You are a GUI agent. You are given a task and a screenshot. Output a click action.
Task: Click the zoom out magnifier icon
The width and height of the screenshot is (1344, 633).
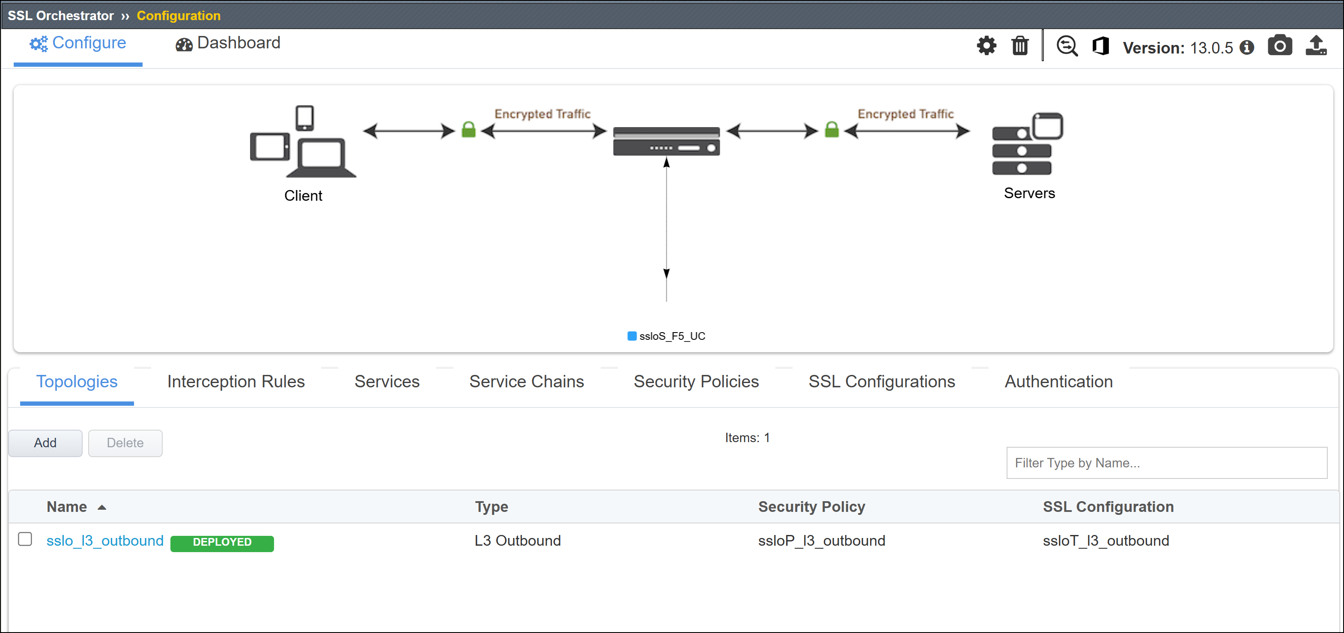1067,46
